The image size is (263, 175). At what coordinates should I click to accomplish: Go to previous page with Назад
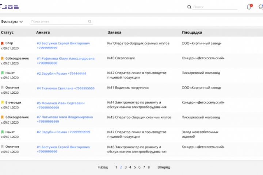[x=103, y=167]
